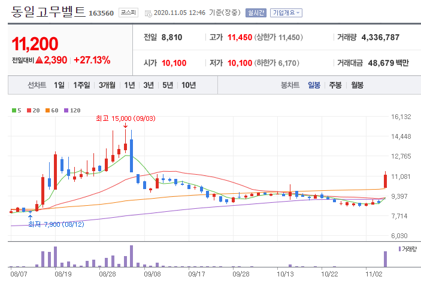Click the red 20-day moving average swatch
Image resolution: width=421 pixels, height=286 pixels.
click(x=29, y=110)
